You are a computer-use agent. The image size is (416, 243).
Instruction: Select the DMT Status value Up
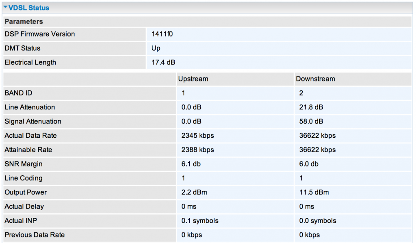pos(156,48)
